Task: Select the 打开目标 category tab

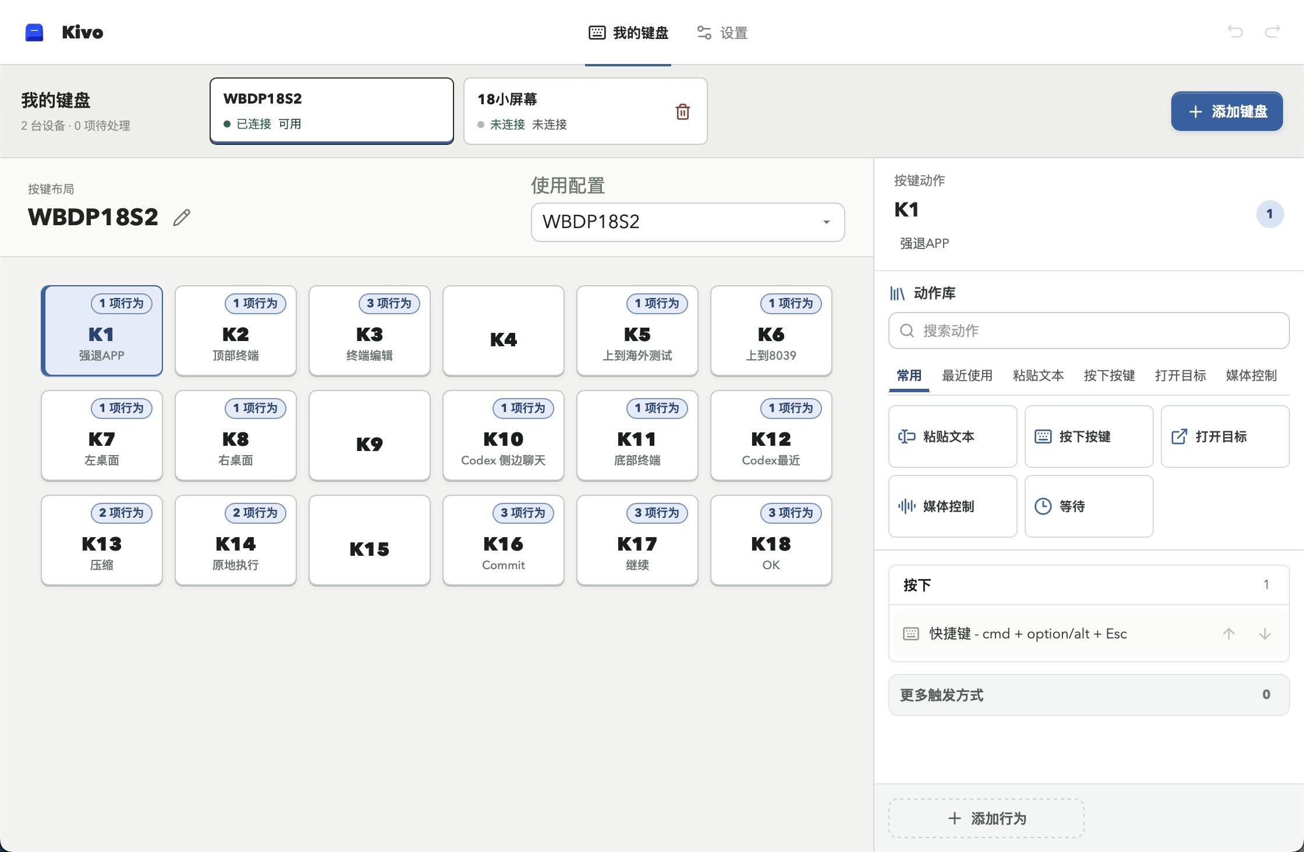Action: [1180, 375]
